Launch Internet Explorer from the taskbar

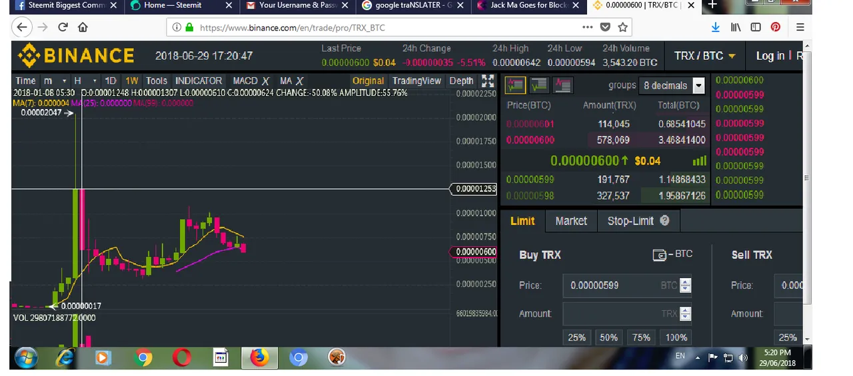coord(65,357)
